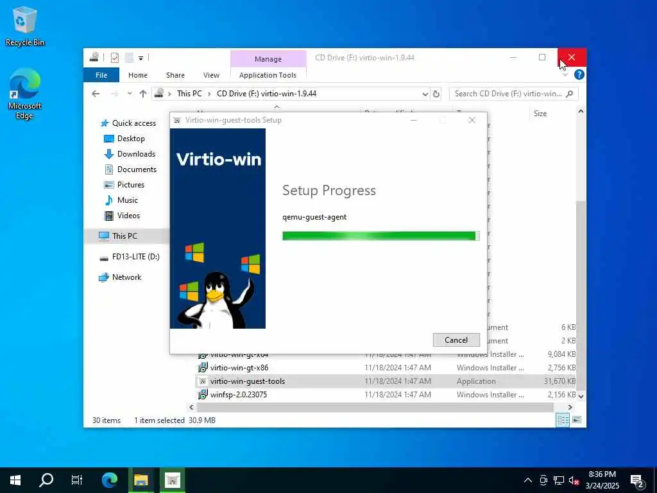
Task: Open the File menu in Explorer
Action: (101, 75)
